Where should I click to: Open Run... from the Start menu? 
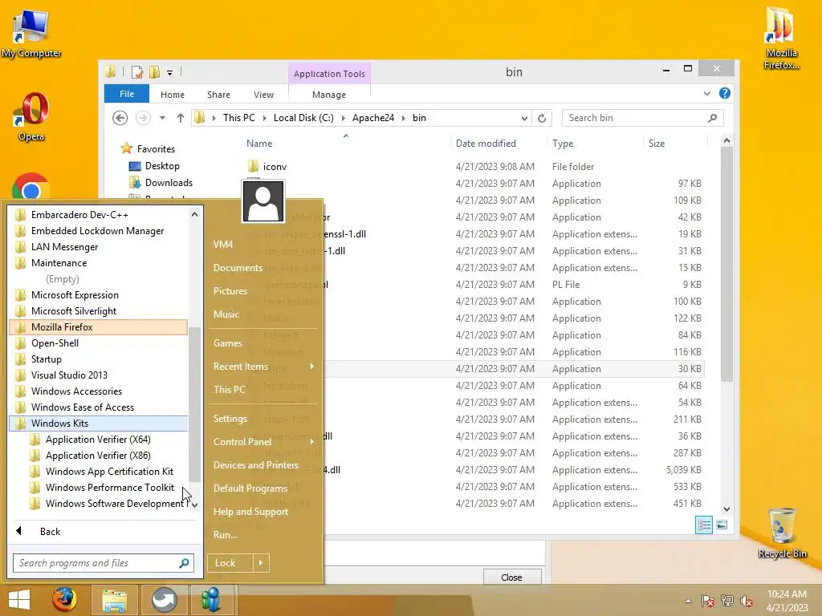226,535
